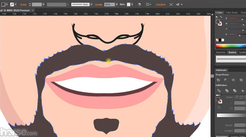The image size is (246, 137).
Task: Open the Stroke color dropdown arrow
Action: [x=16, y=5]
